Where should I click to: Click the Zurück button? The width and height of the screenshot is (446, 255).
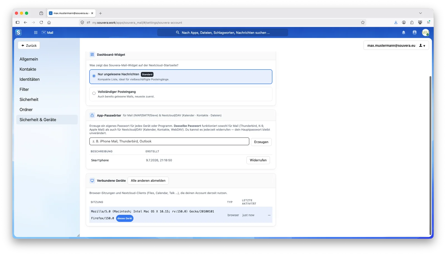[29, 45]
